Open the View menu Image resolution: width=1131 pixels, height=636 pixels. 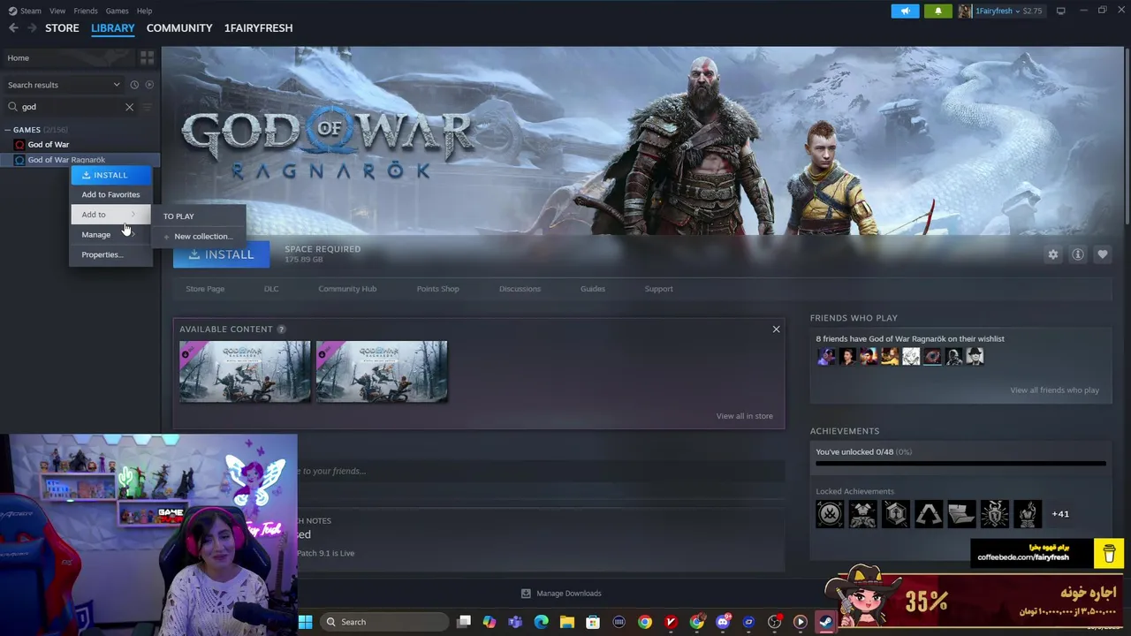pos(57,11)
